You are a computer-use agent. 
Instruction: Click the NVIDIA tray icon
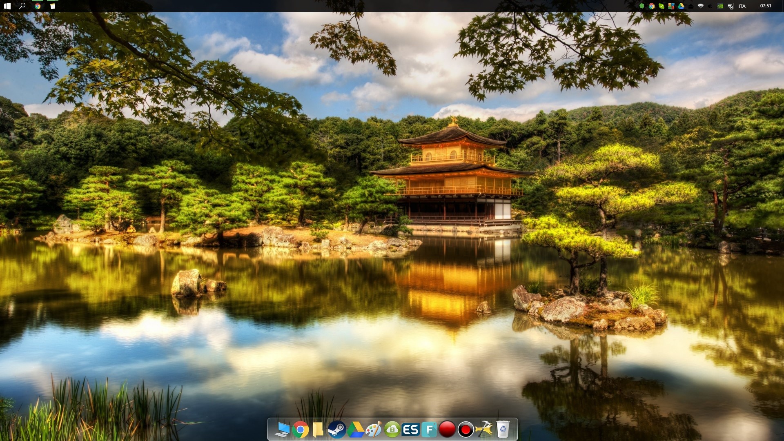(x=720, y=6)
